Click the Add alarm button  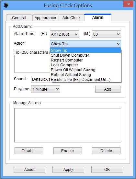(108, 89)
